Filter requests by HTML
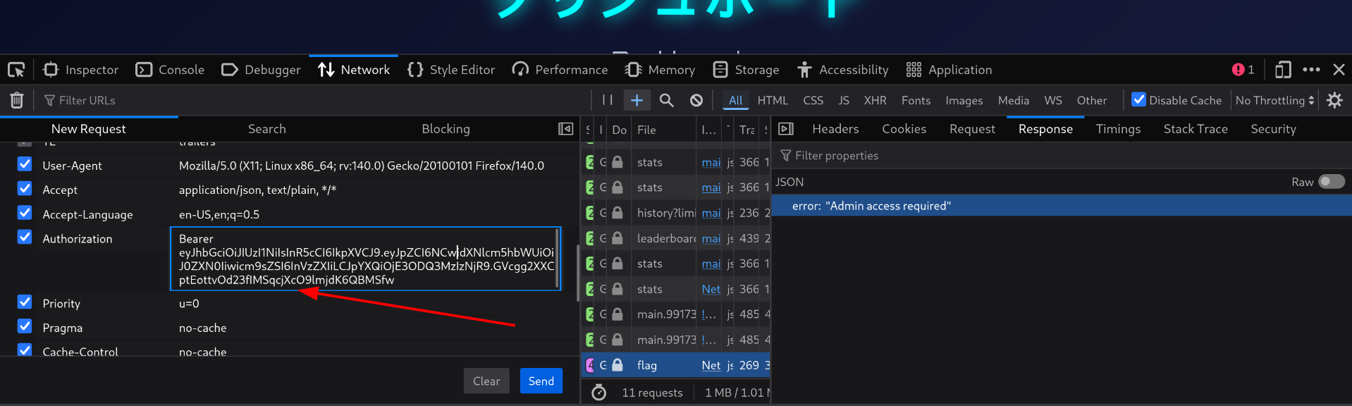The width and height of the screenshot is (1352, 406). click(773, 100)
